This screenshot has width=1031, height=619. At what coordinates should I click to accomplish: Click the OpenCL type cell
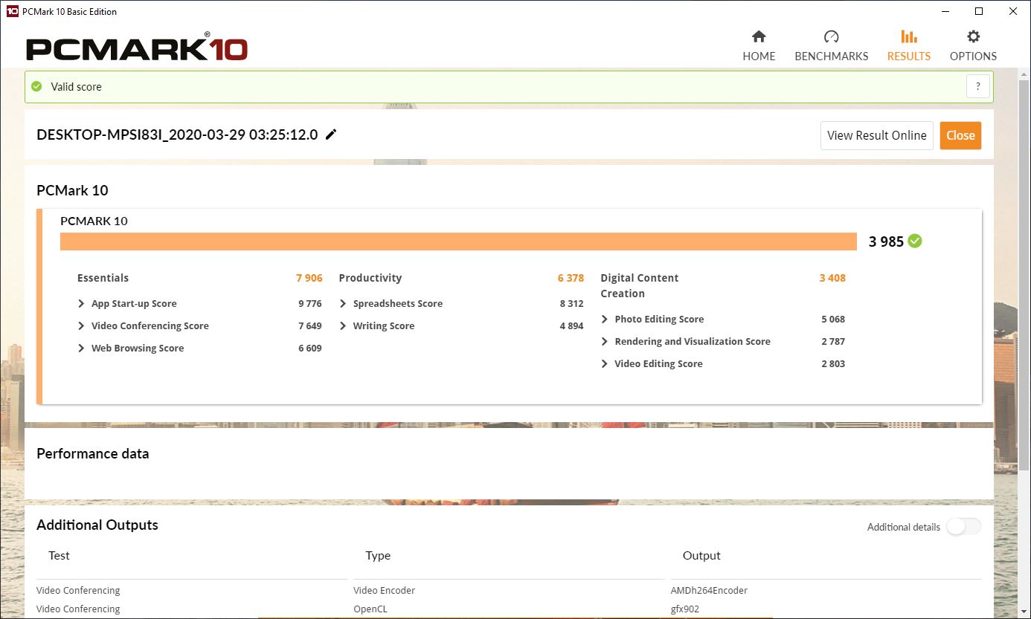[370, 609]
